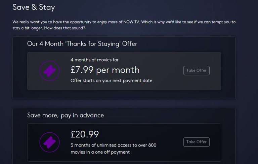Take the £20.99 pay in advance offer

pos(197,142)
